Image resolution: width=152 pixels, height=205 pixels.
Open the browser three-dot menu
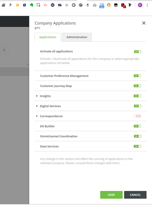click(147, 5)
